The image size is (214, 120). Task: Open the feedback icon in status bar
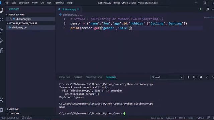click(x=208, y=118)
